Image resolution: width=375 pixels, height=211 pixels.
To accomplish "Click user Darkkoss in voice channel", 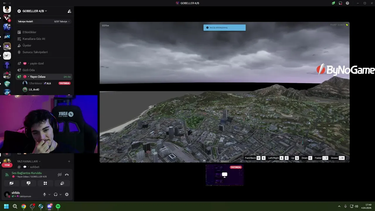I will [37, 83].
